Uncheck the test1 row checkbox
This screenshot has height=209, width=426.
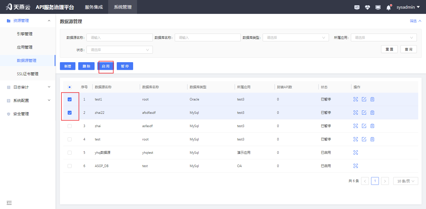coord(70,99)
